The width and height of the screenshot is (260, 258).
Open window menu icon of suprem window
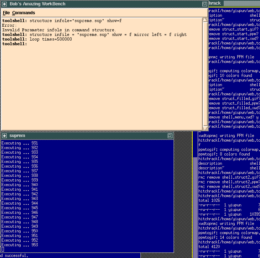pos(4,136)
